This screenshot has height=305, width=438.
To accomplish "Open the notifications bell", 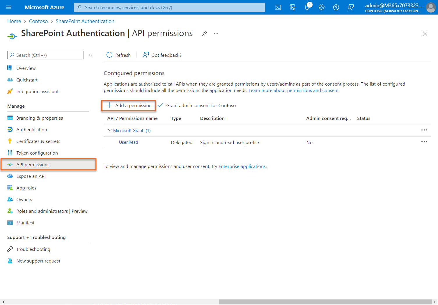I will coord(307,7).
